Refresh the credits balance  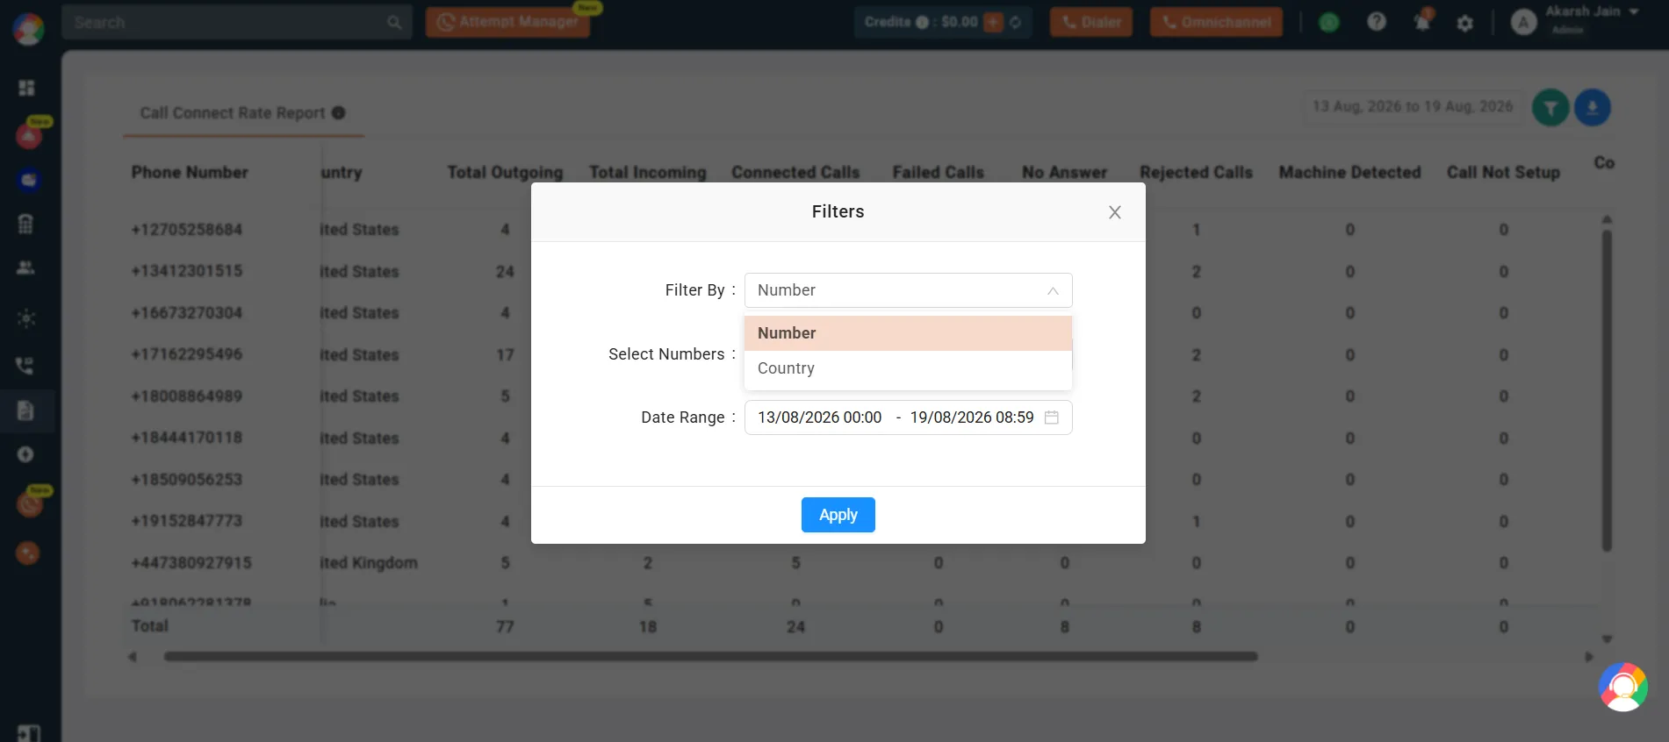[1016, 22]
